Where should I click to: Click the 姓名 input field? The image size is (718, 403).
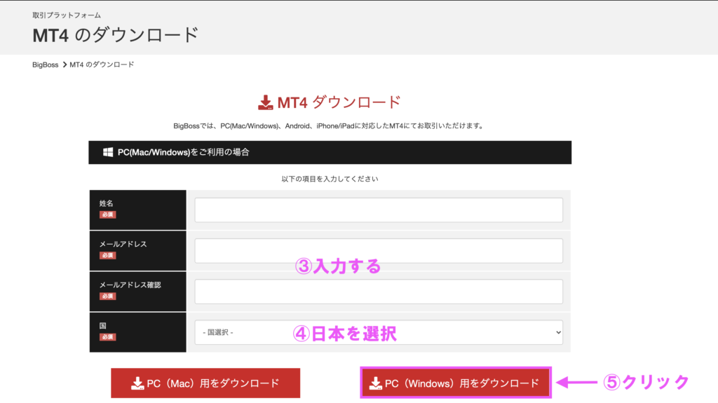coord(379,210)
